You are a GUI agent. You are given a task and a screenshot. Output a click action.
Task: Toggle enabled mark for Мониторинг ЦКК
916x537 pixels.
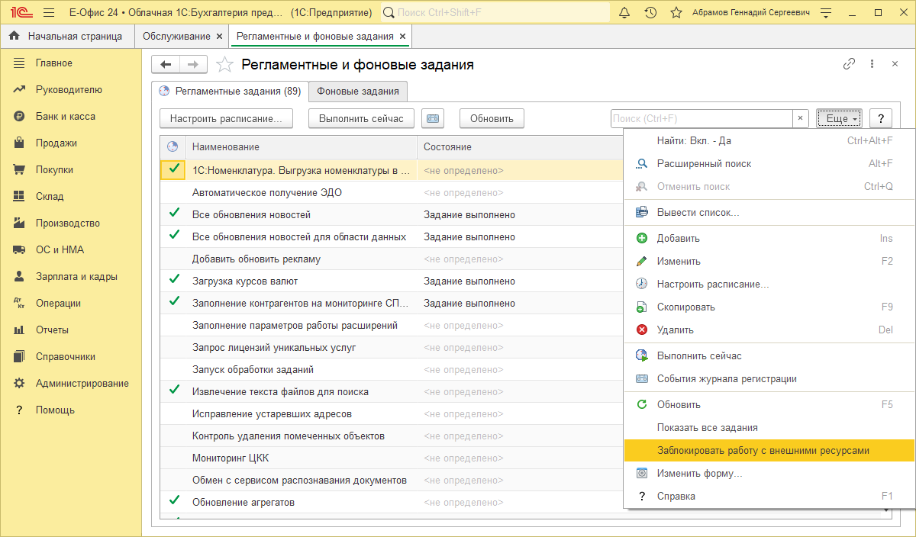(x=175, y=458)
